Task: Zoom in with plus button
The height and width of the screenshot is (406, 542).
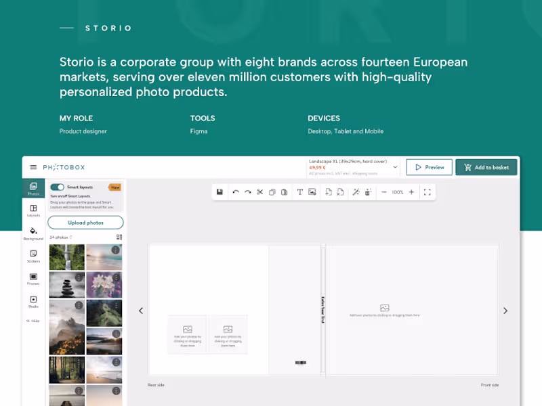Action: 411,192
